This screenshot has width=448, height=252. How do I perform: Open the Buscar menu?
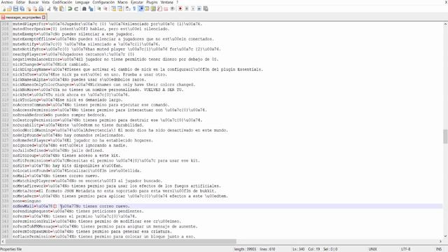point(34,2)
